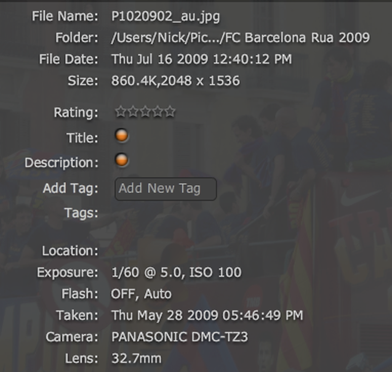Select the file name P1020902_au.jpg
This screenshot has width=392, height=372.
click(166, 17)
